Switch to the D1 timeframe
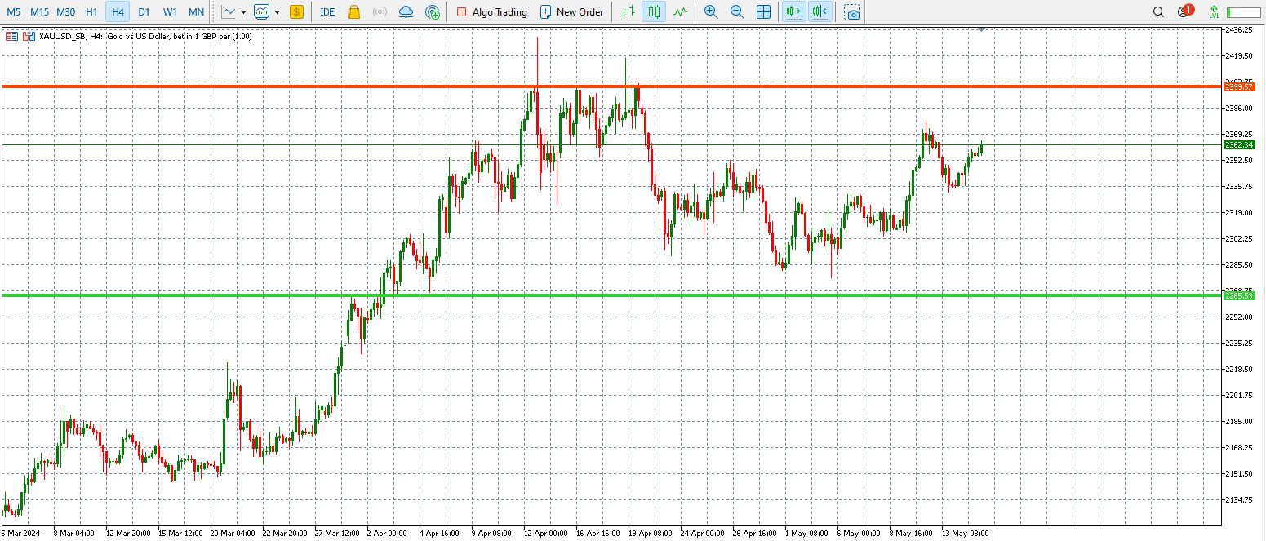1266x541 pixels. click(144, 12)
